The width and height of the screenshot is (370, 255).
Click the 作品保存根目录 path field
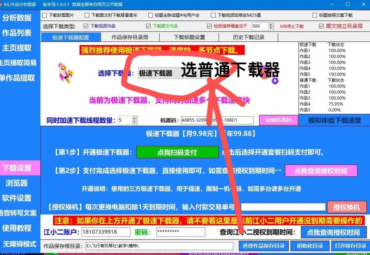pyautogui.click(x=159, y=246)
